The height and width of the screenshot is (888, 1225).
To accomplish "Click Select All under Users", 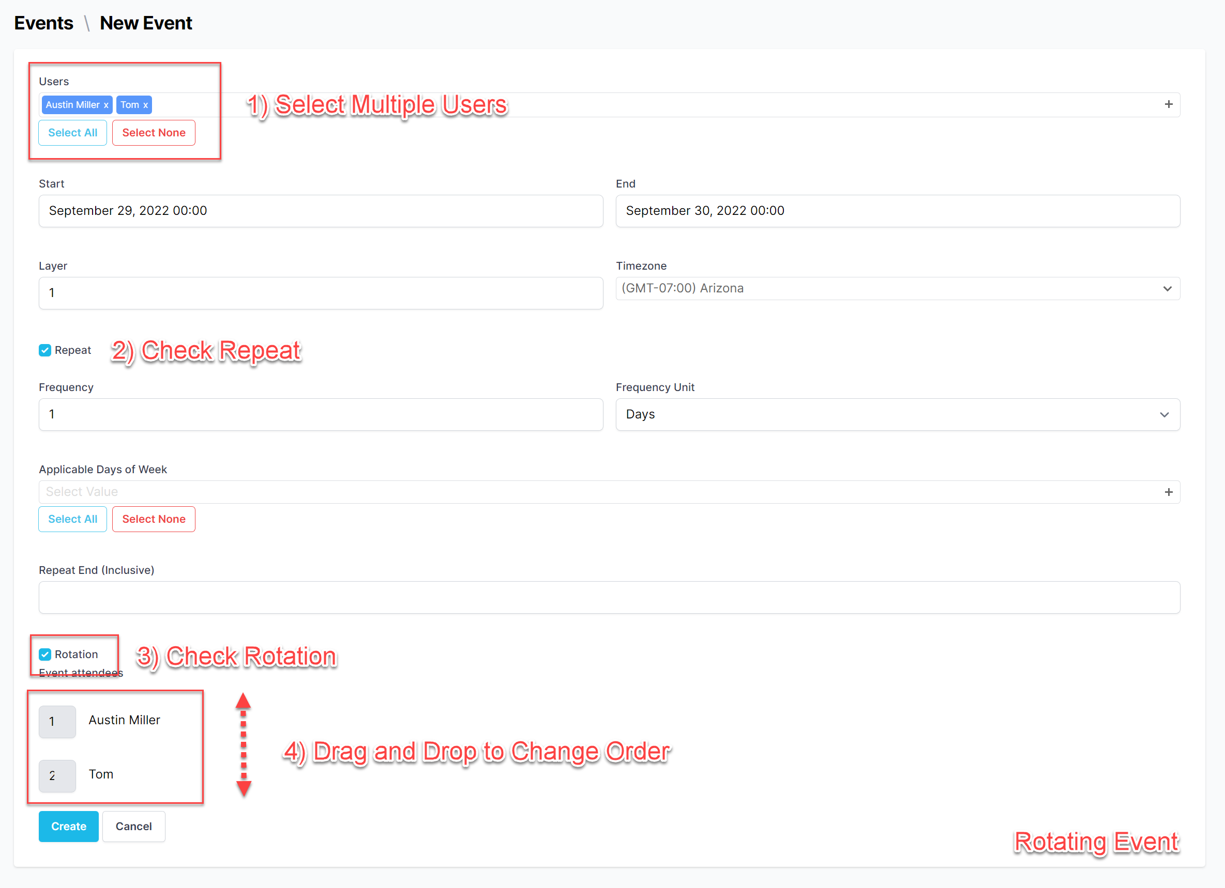I will 73,133.
